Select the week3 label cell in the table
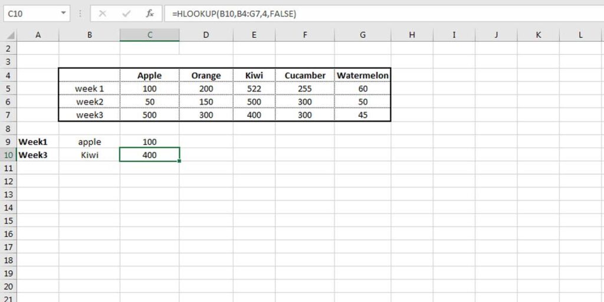 90,115
